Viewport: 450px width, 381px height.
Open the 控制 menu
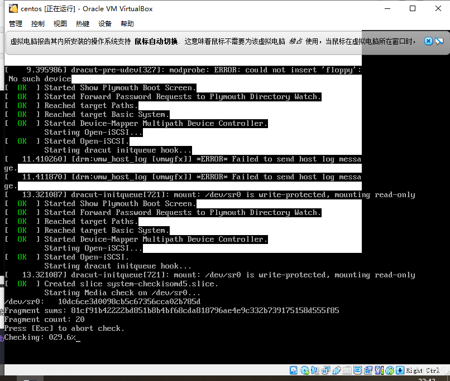pos(37,24)
